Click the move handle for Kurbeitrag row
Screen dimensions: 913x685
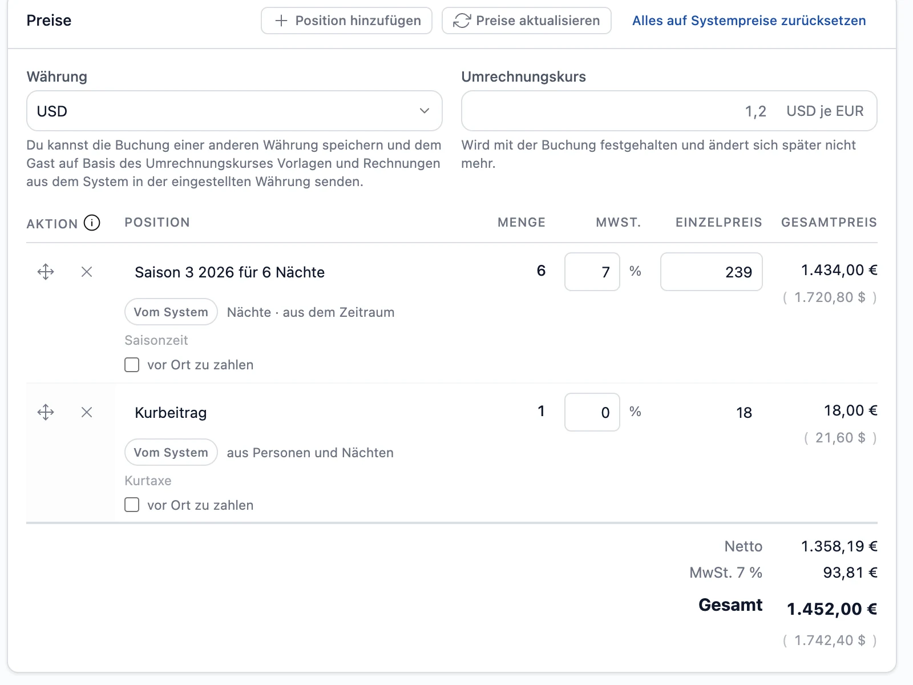pyautogui.click(x=46, y=412)
